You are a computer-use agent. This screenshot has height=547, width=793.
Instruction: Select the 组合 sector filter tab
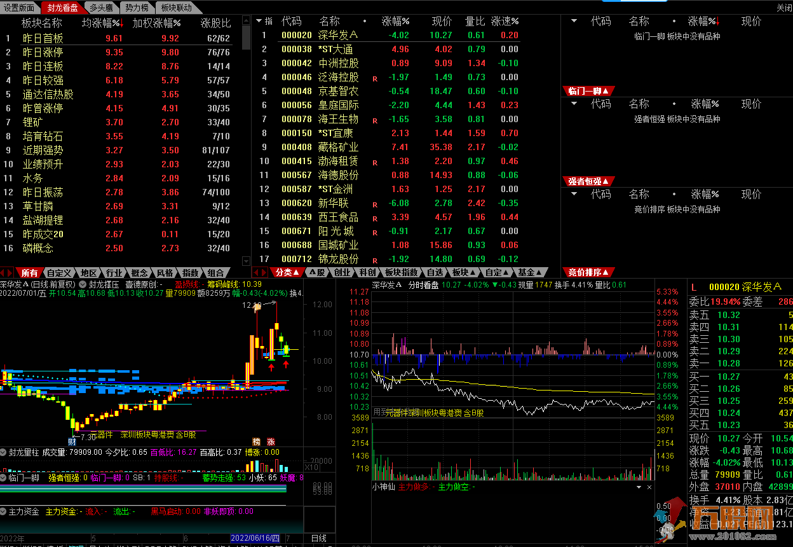point(216,272)
